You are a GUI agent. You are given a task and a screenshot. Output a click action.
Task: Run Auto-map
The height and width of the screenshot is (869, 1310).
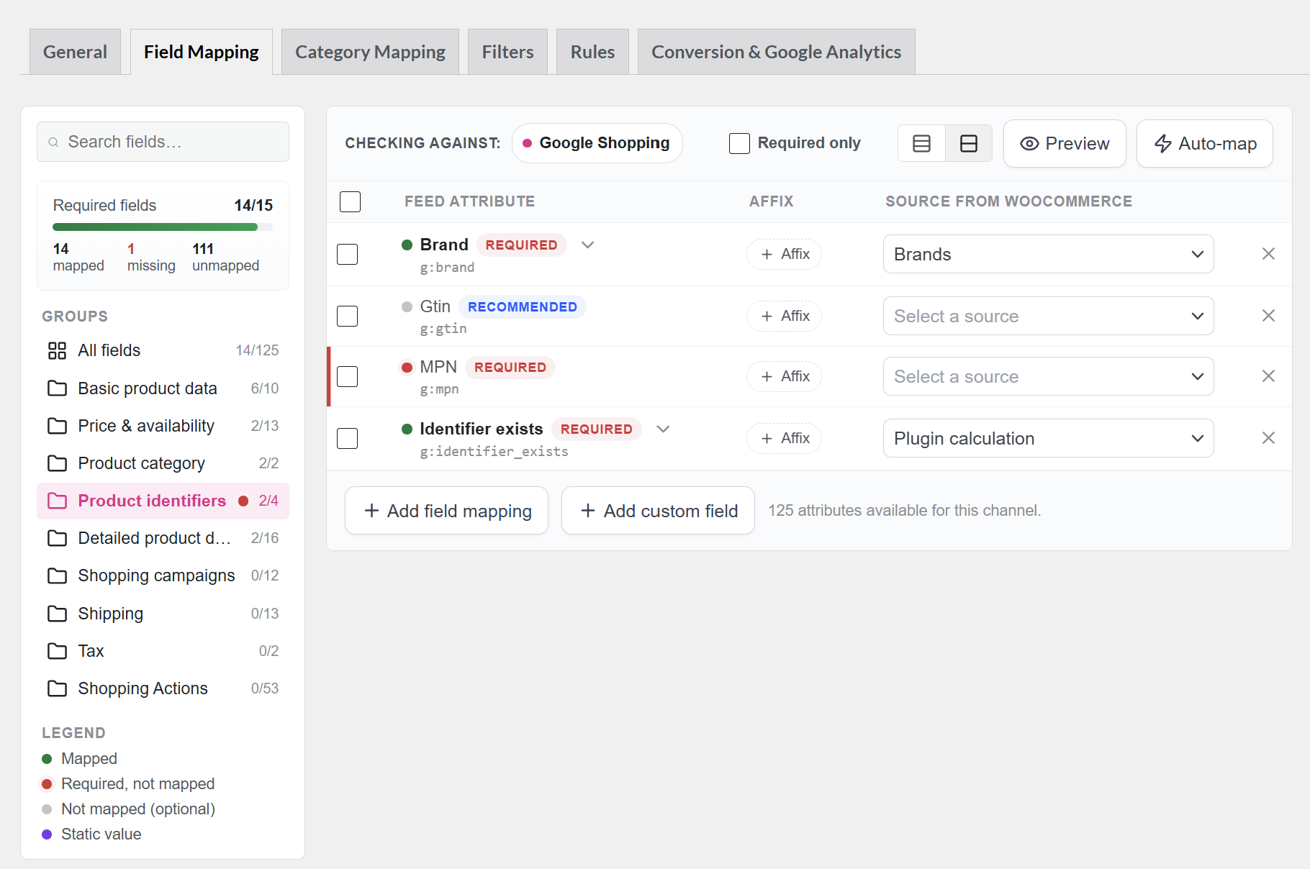pos(1205,143)
